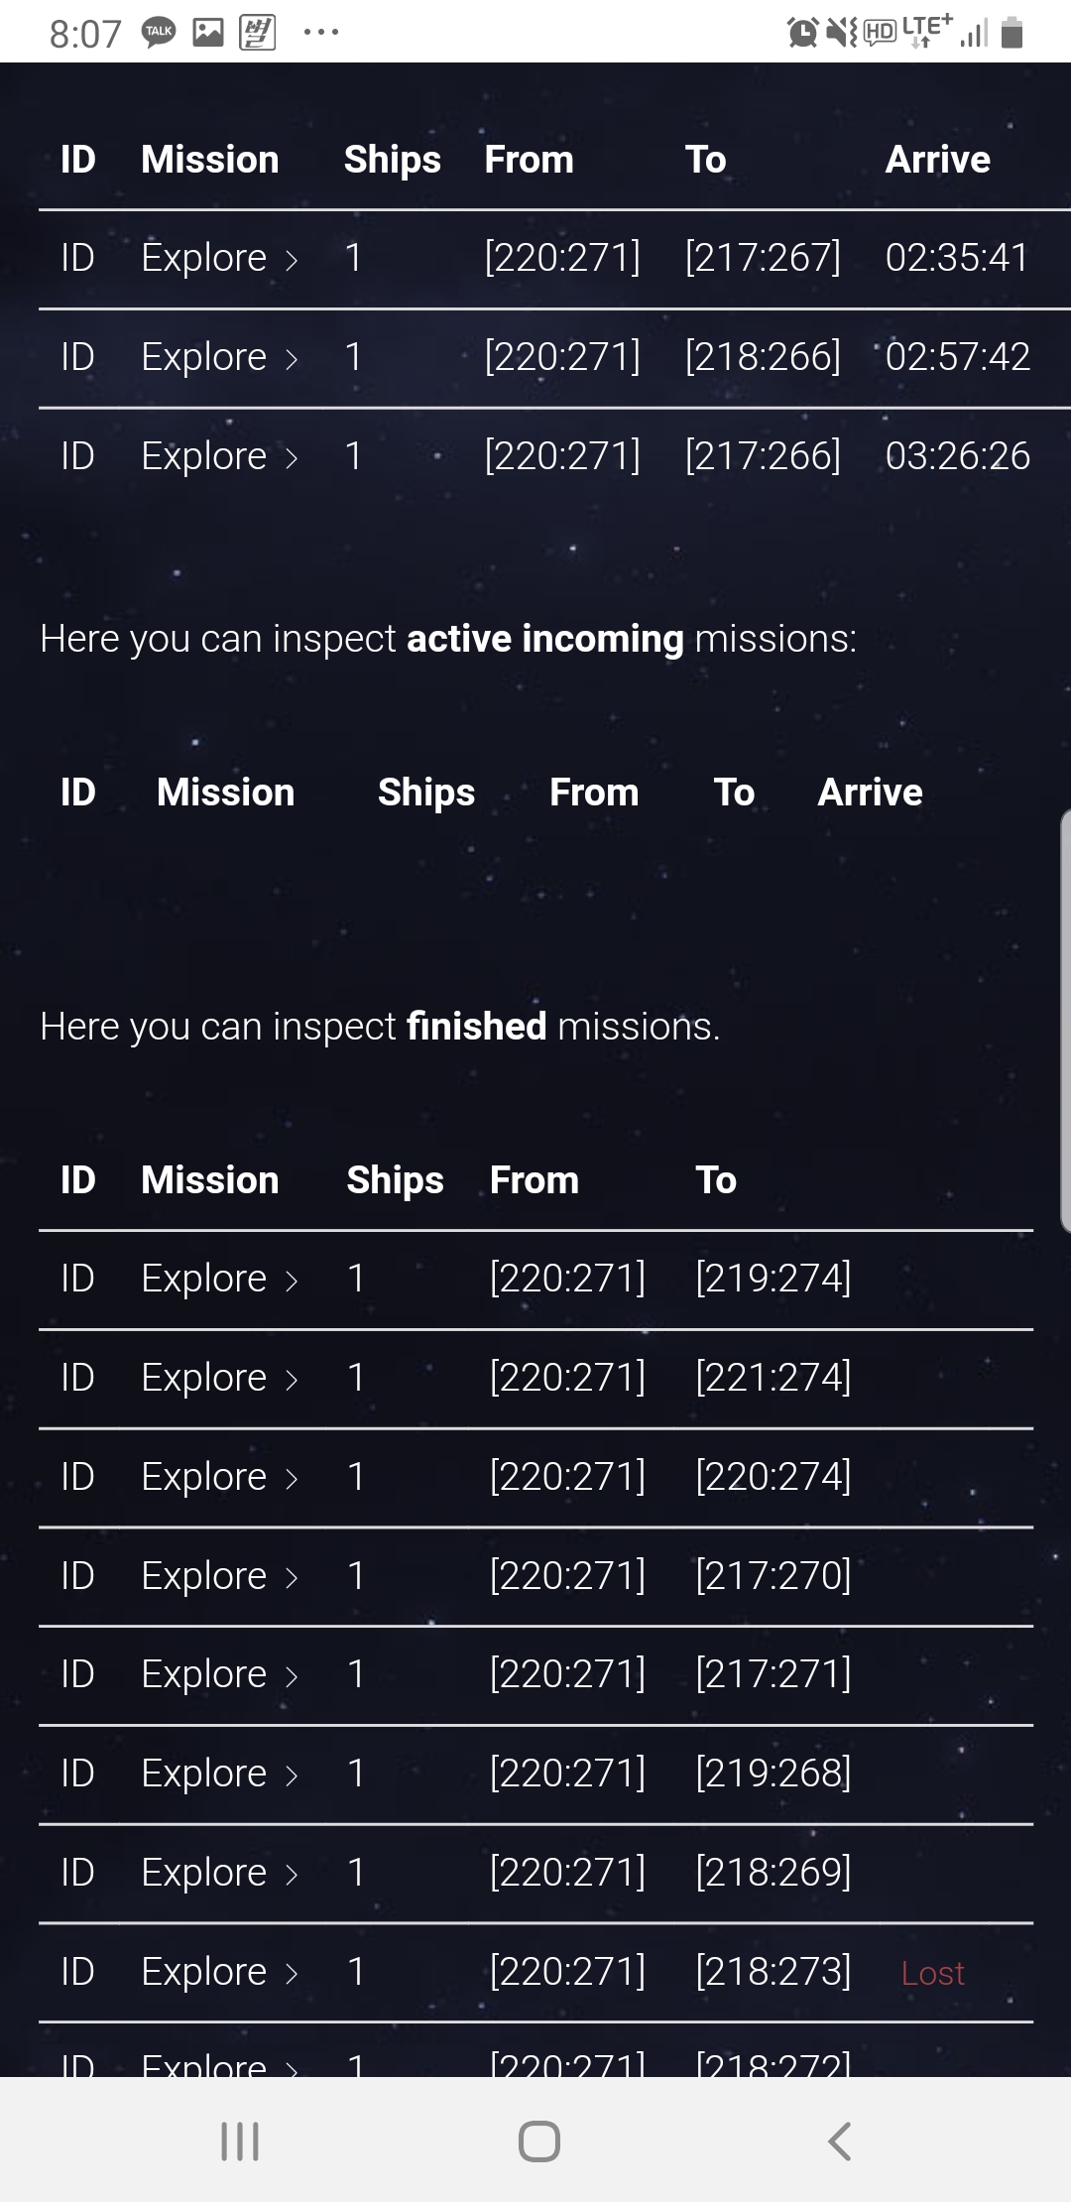The image size is (1071, 2202).
Task: Open recent apps via three-lines icon
Action: pos(240,2141)
